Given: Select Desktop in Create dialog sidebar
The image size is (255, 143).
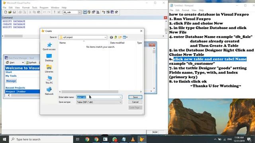Looking at the screenshot, I should (49, 58).
